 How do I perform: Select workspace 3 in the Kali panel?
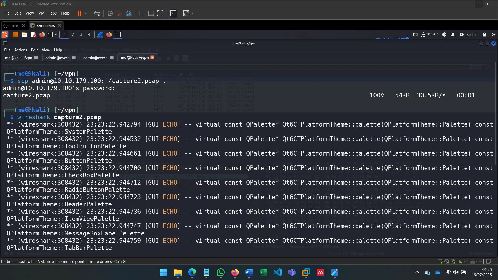pyautogui.click(x=81, y=34)
